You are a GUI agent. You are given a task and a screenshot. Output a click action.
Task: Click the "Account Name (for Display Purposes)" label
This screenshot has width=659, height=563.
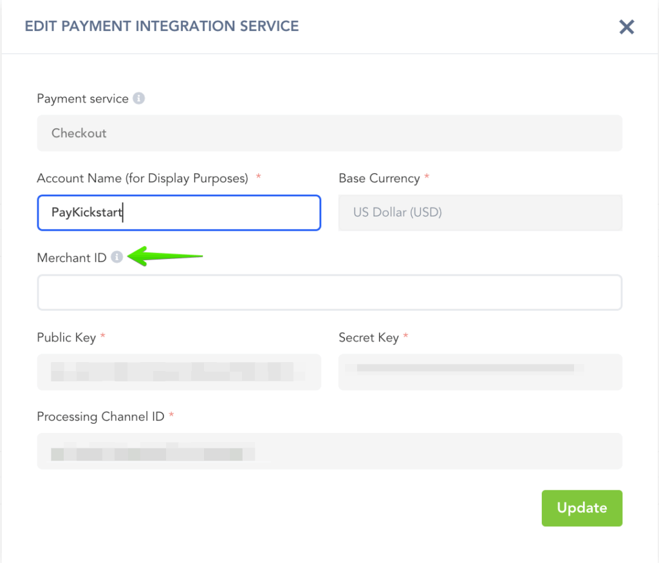point(142,178)
